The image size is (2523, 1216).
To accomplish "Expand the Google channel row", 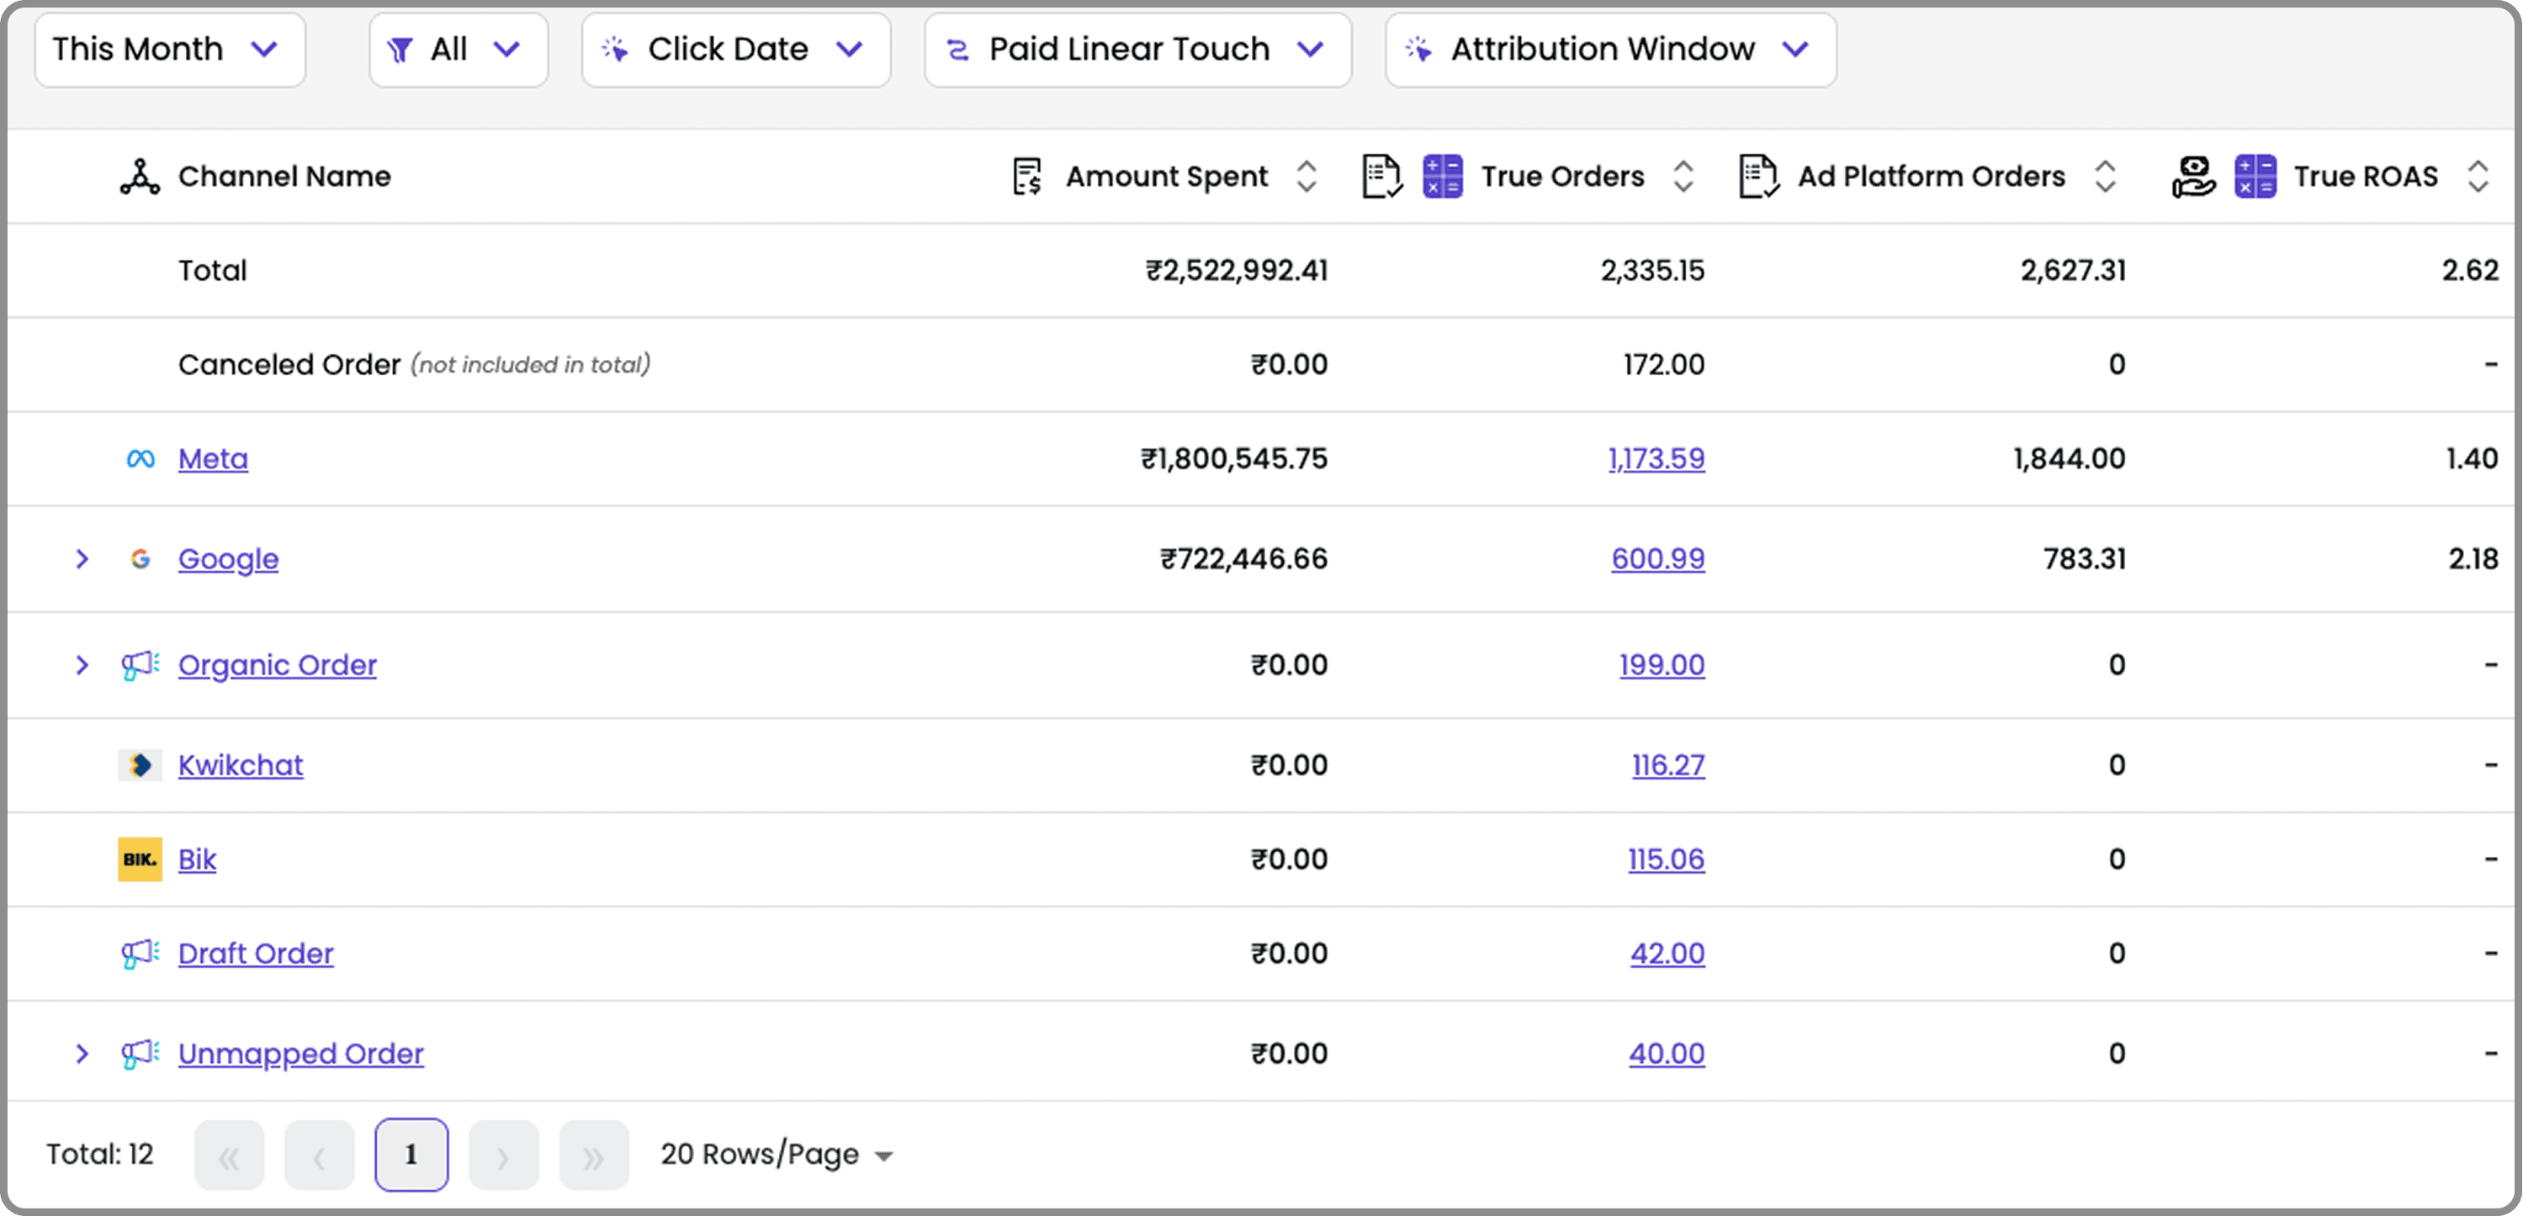I will pos(82,559).
